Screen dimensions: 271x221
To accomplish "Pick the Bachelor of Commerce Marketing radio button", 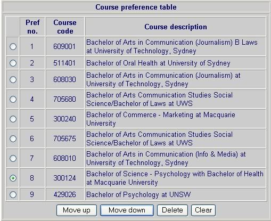I will (x=13, y=119).
